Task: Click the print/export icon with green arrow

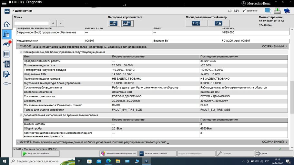Action: (x=277, y=11)
